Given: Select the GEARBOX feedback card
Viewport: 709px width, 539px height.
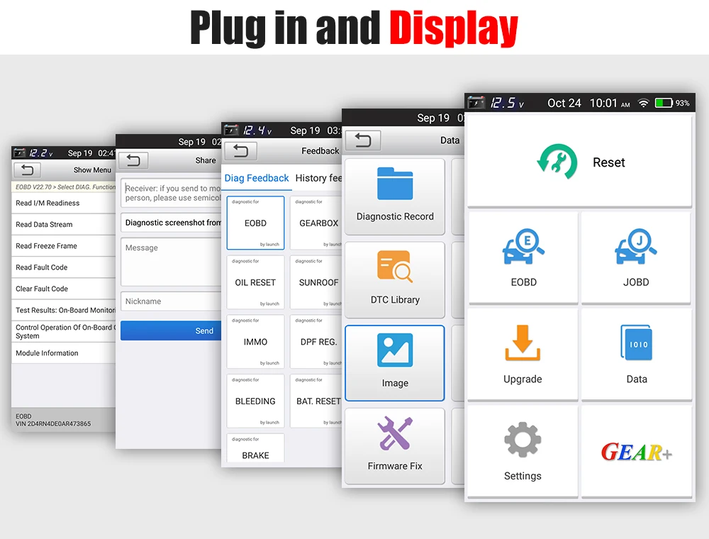Looking at the screenshot, I should point(316,223).
